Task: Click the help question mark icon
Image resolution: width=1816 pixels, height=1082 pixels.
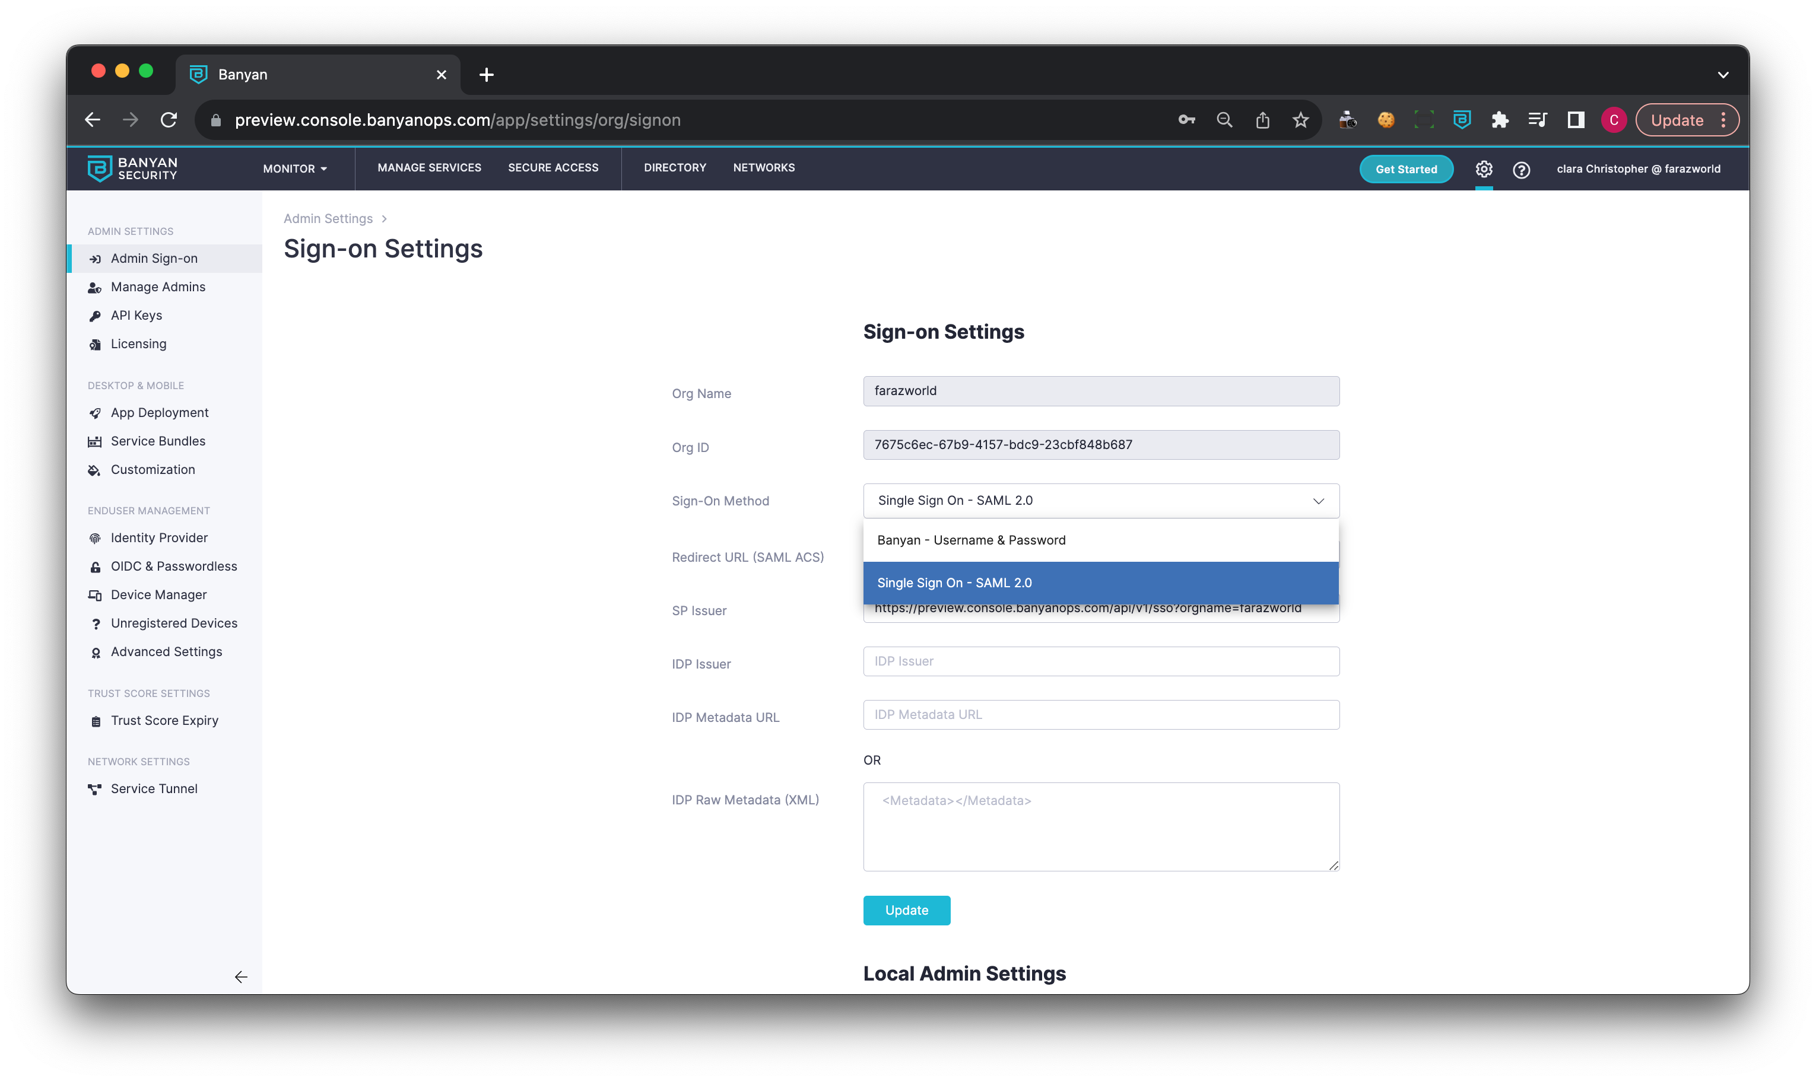Action: pyautogui.click(x=1520, y=170)
